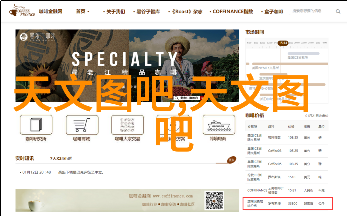Click the 单位 column header
Image resolution: width=348 pixels, height=217 pixels.
tap(321, 127)
